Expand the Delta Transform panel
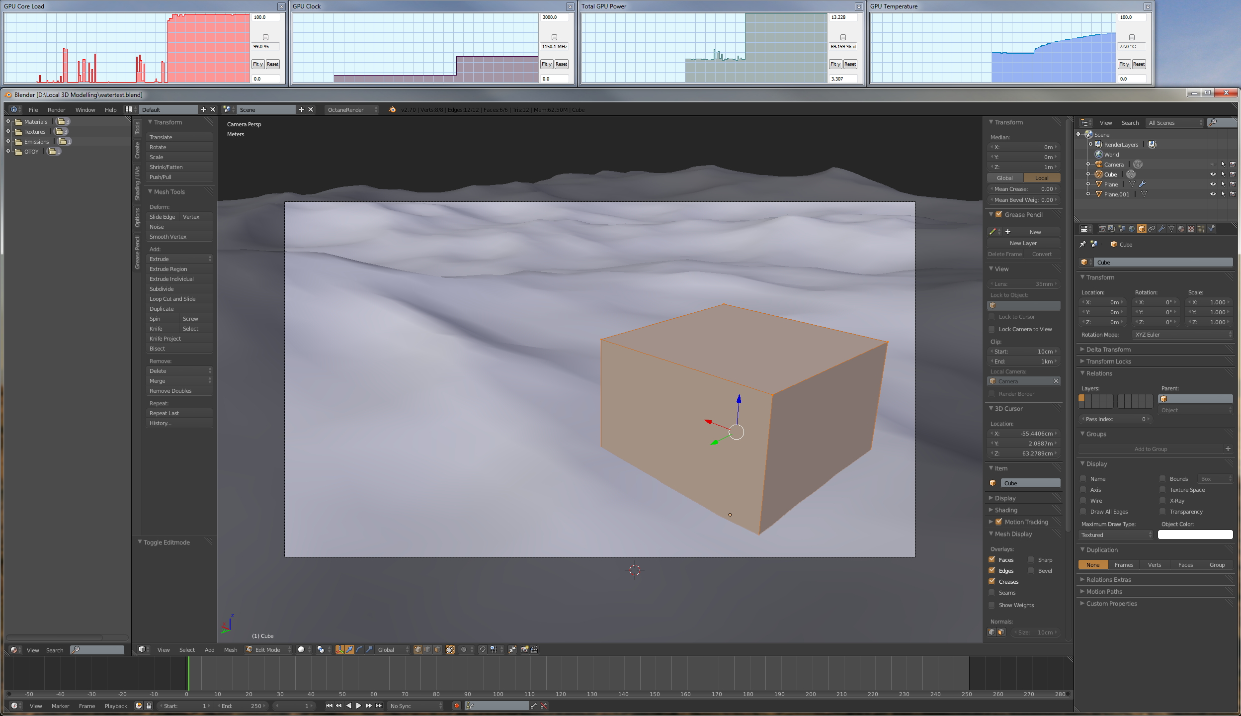Screen dimensions: 1241x716 (1108, 350)
